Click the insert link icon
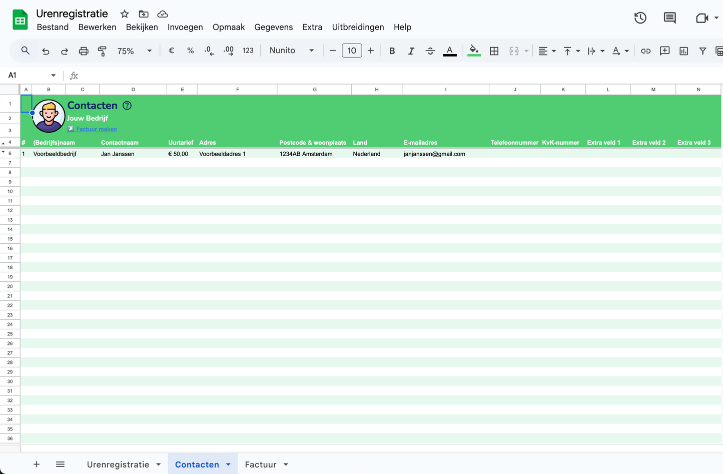 point(645,51)
